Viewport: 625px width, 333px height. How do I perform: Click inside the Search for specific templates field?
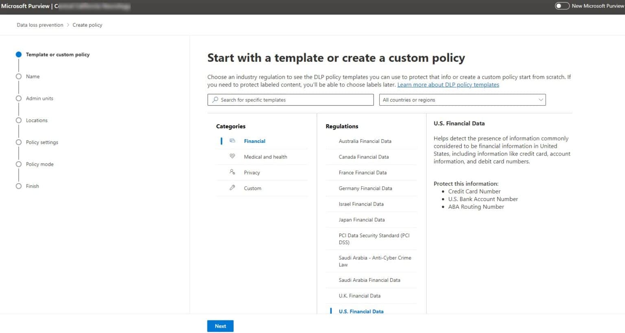pyautogui.click(x=291, y=99)
